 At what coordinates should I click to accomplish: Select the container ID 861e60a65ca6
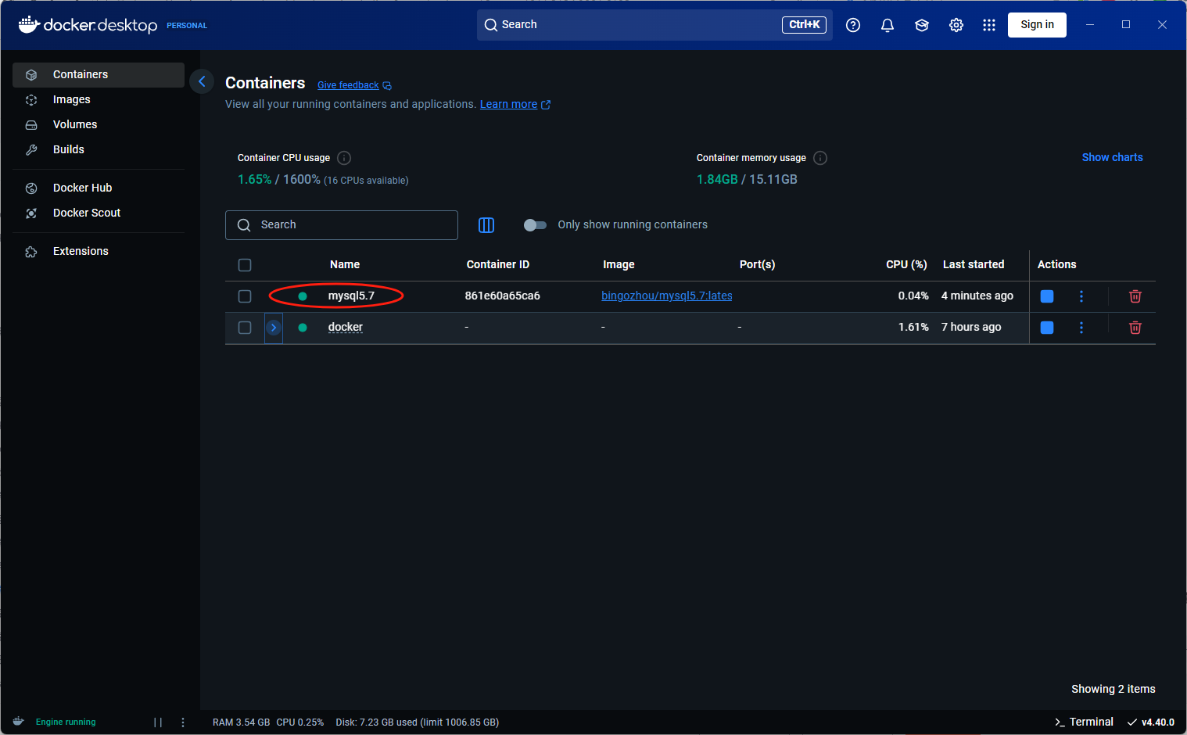pos(503,296)
